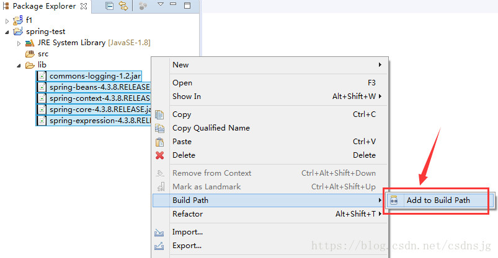Click the spring-core jar file icon

tap(42, 110)
